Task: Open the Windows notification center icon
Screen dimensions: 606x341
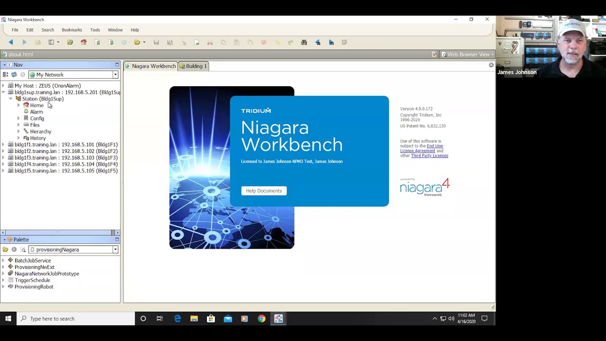Action: 484,319
